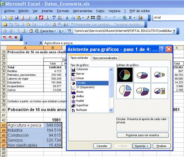
Task: Expand the web address path dropdown arrow
Action: 174,31
